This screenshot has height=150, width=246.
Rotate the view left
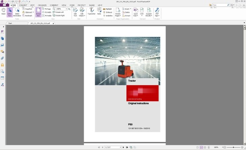click(58, 12)
